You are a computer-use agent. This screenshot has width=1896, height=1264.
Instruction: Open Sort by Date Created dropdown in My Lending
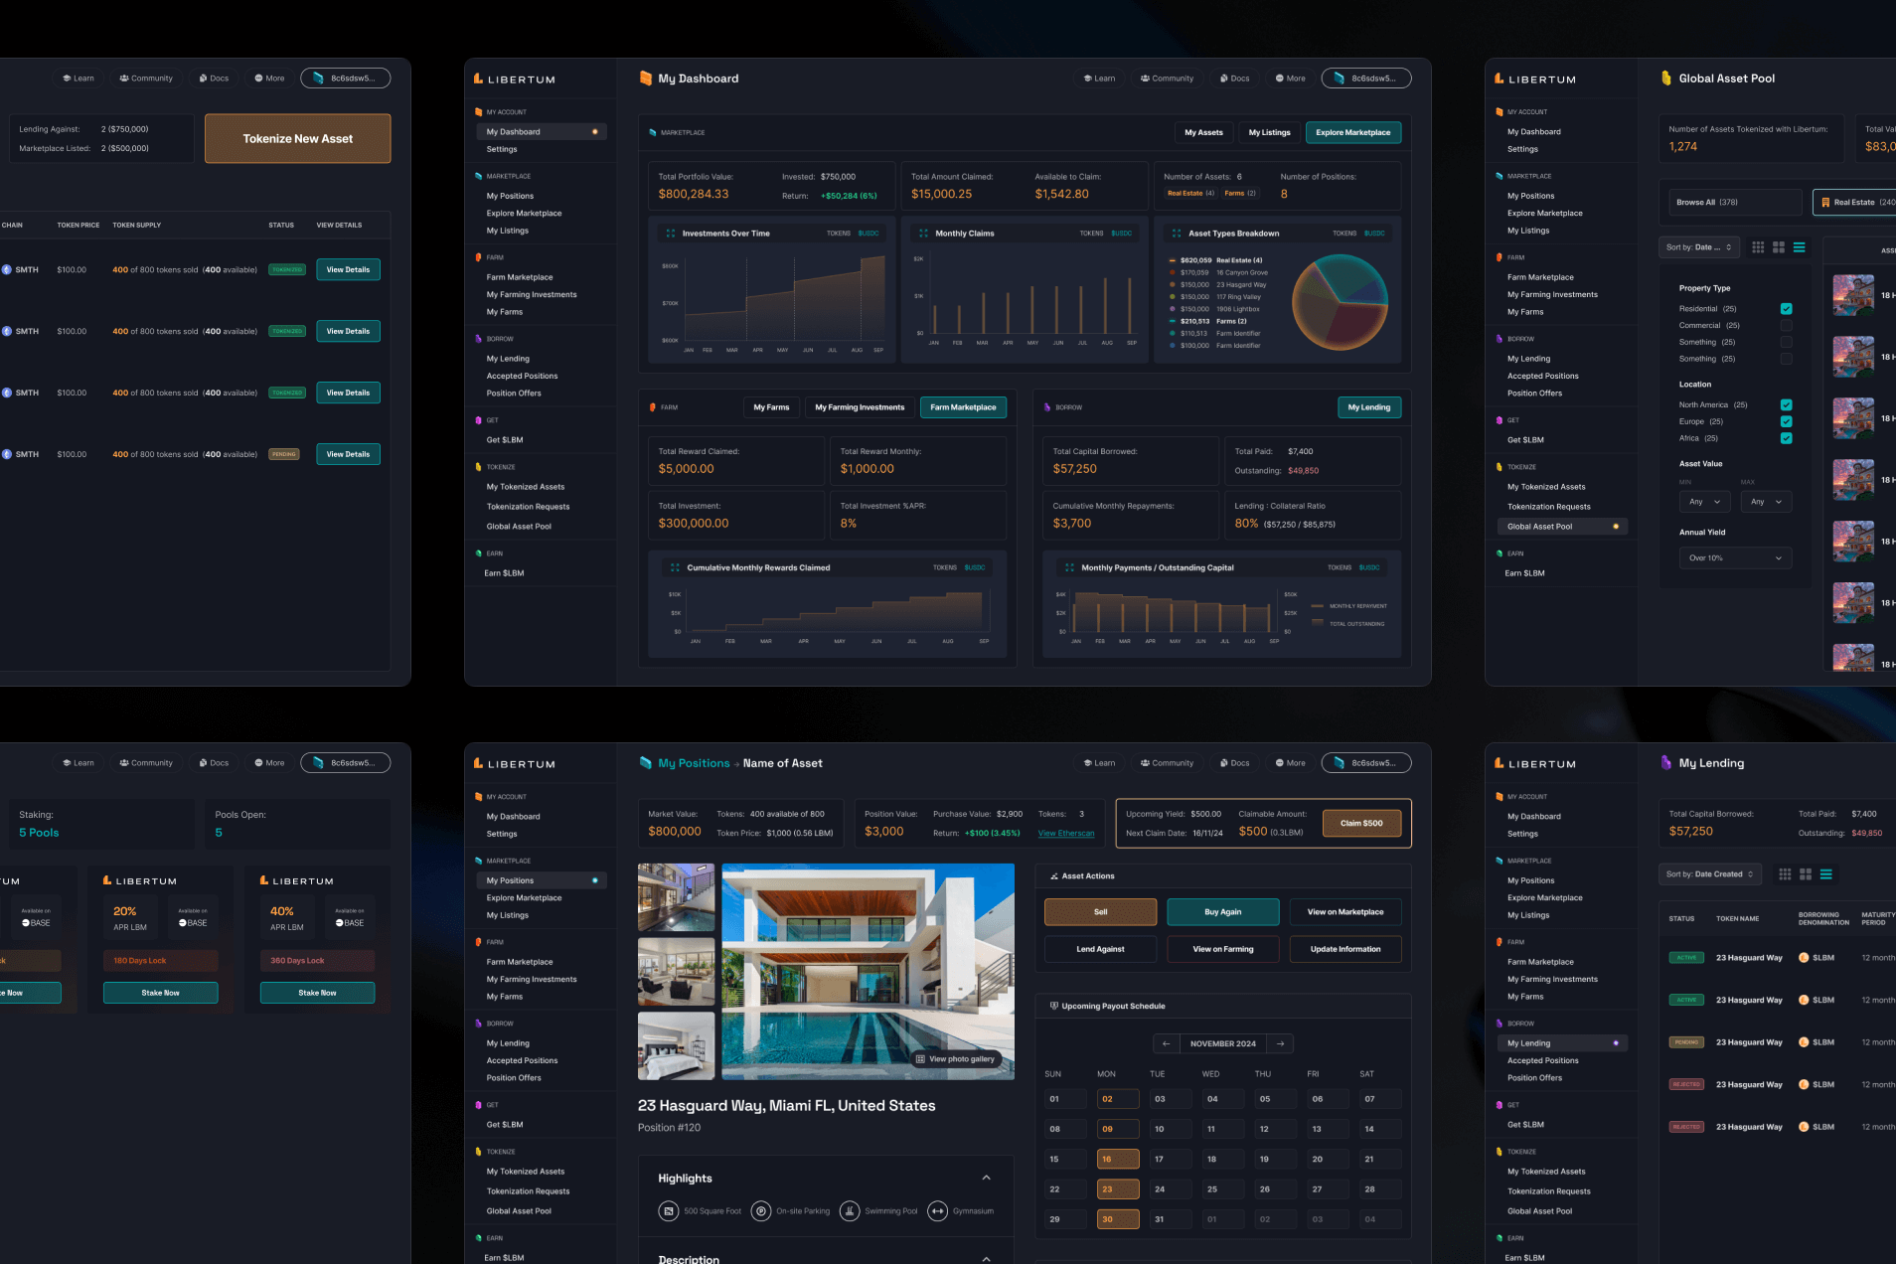[x=1709, y=874]
